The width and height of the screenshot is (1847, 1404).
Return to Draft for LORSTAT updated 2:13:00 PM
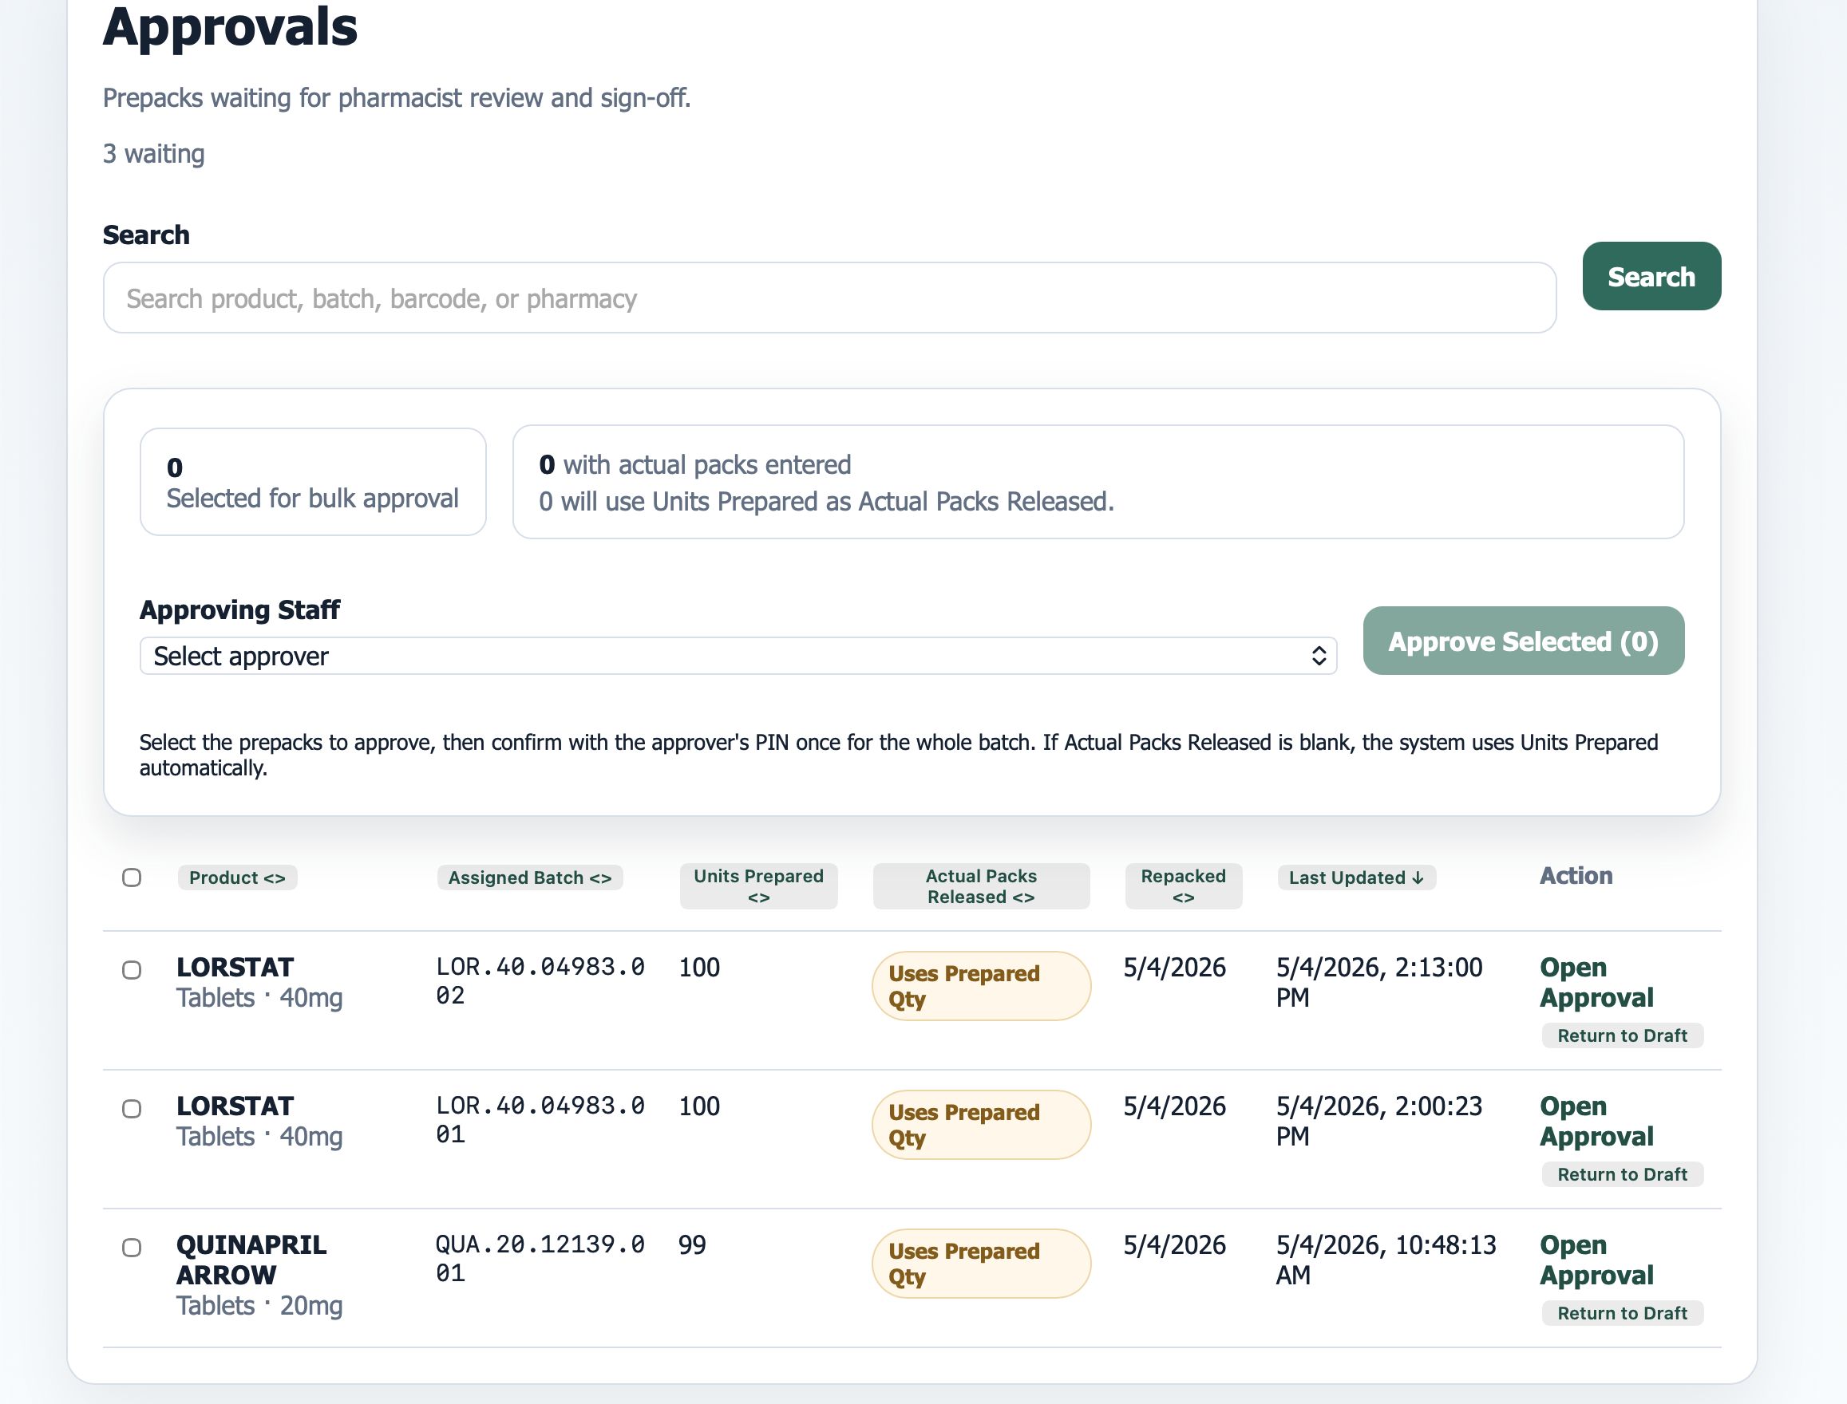1622,1035
